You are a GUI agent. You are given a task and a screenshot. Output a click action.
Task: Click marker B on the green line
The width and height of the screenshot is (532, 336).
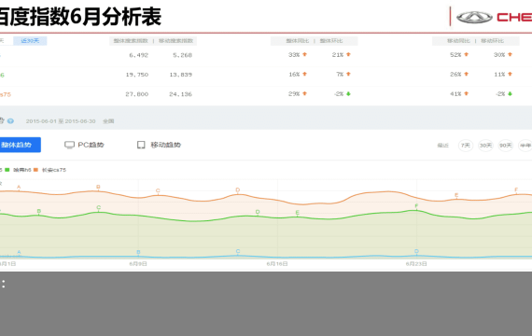click(39, 211)
